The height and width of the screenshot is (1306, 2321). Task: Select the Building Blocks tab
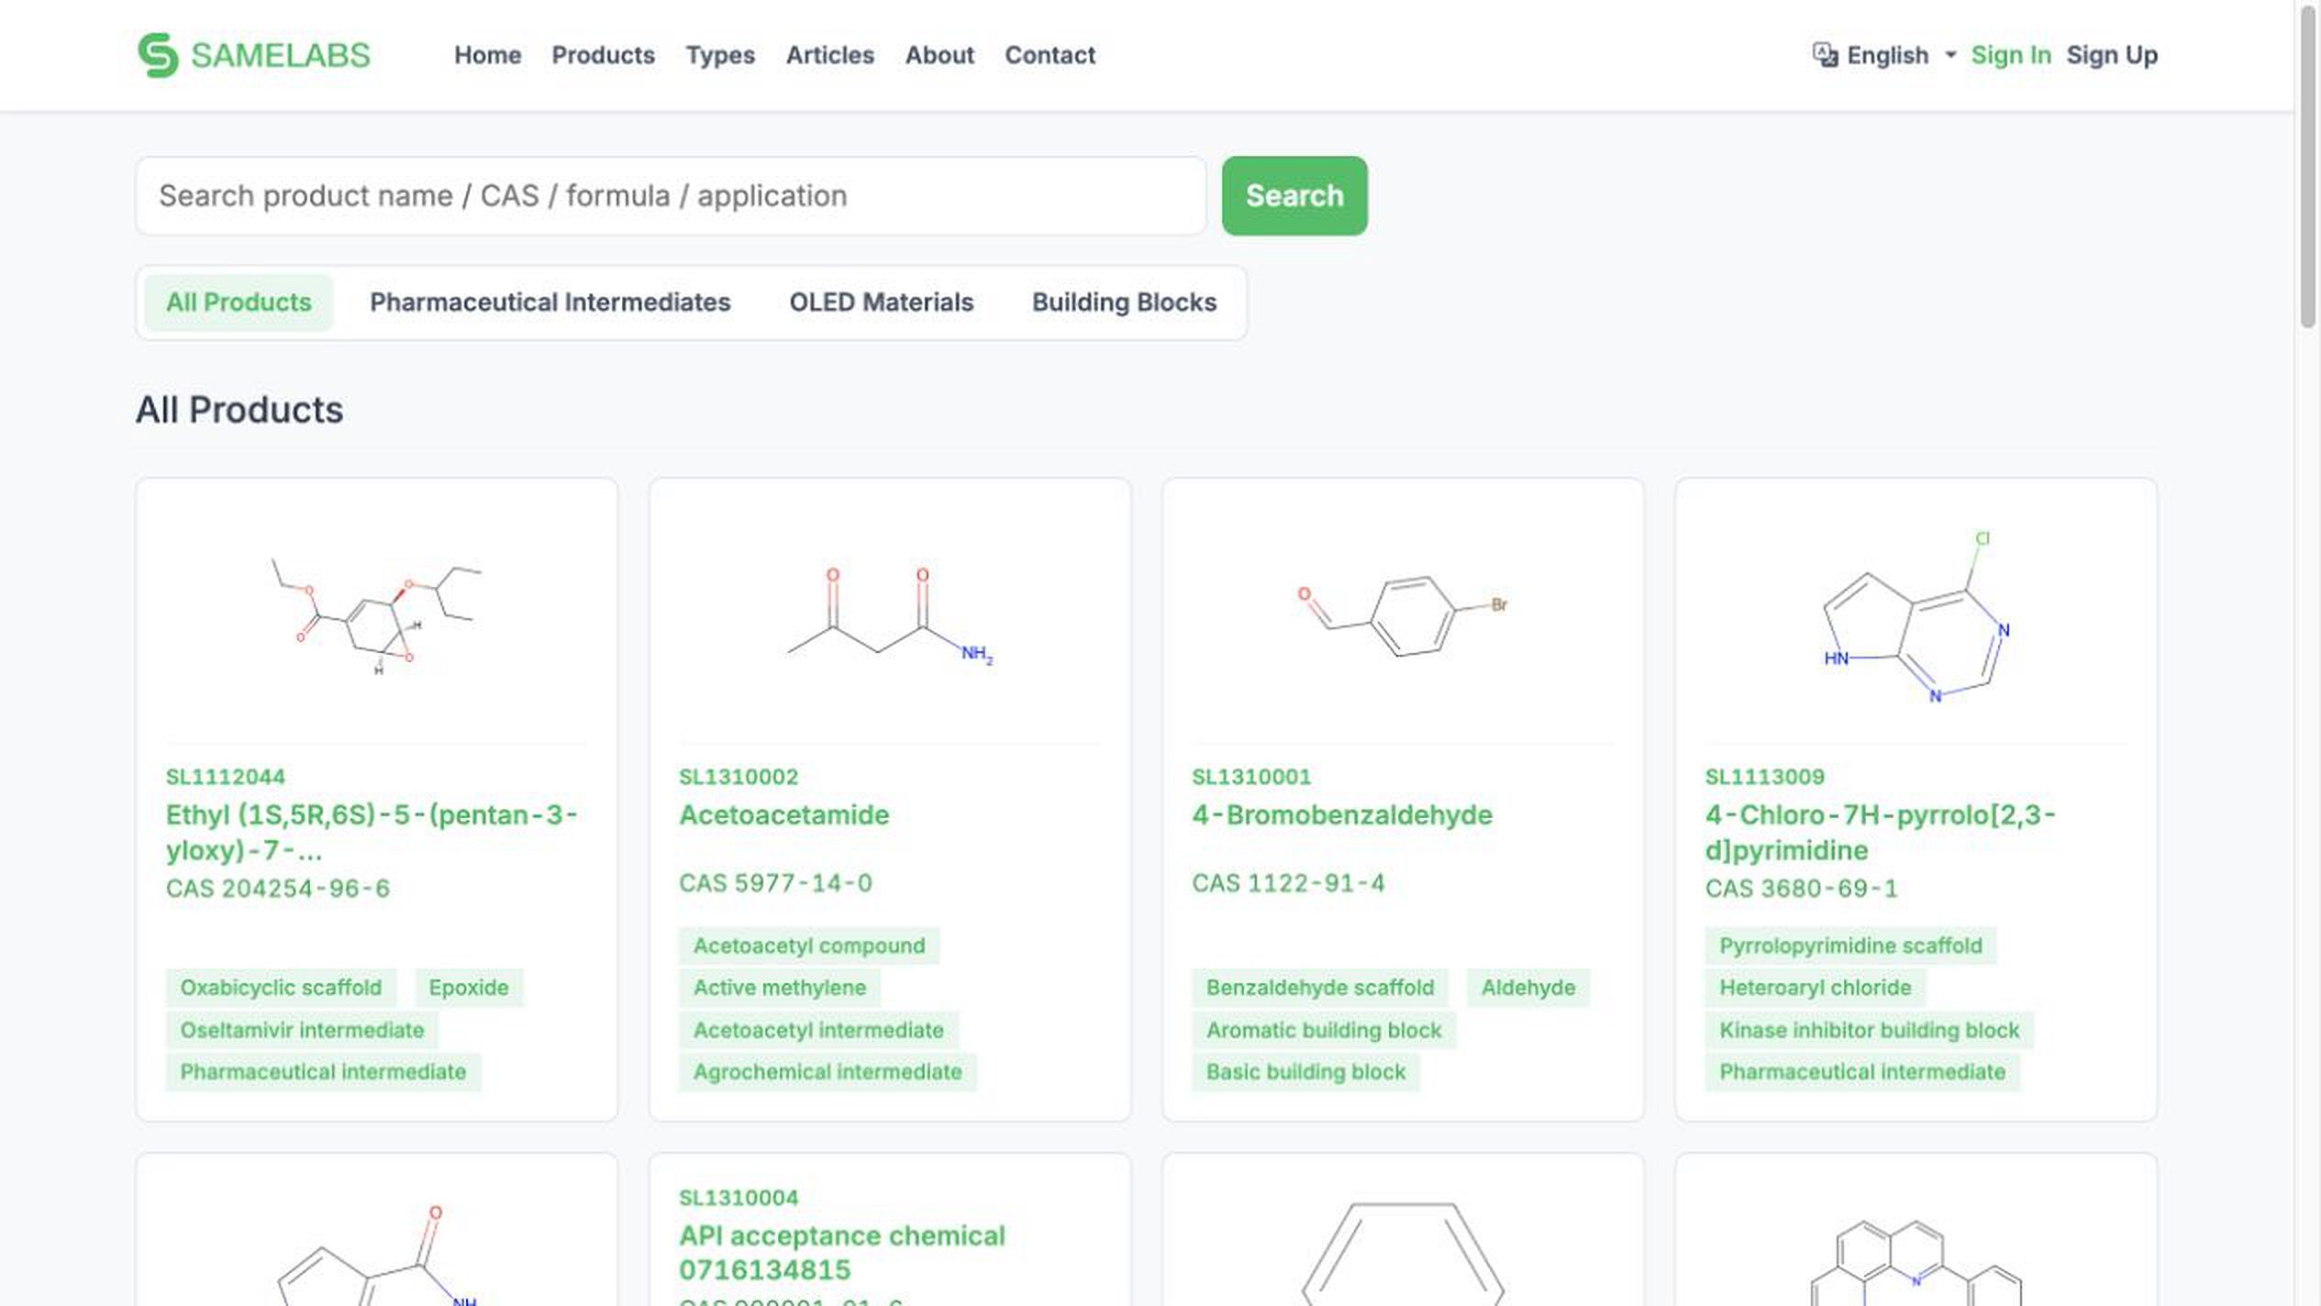pos(1124,303)
